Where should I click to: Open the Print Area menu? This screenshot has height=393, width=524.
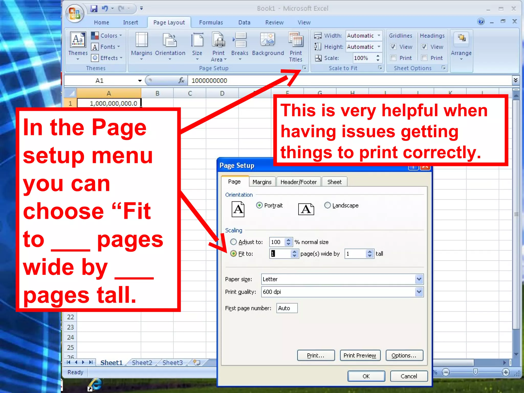(218, 47)
